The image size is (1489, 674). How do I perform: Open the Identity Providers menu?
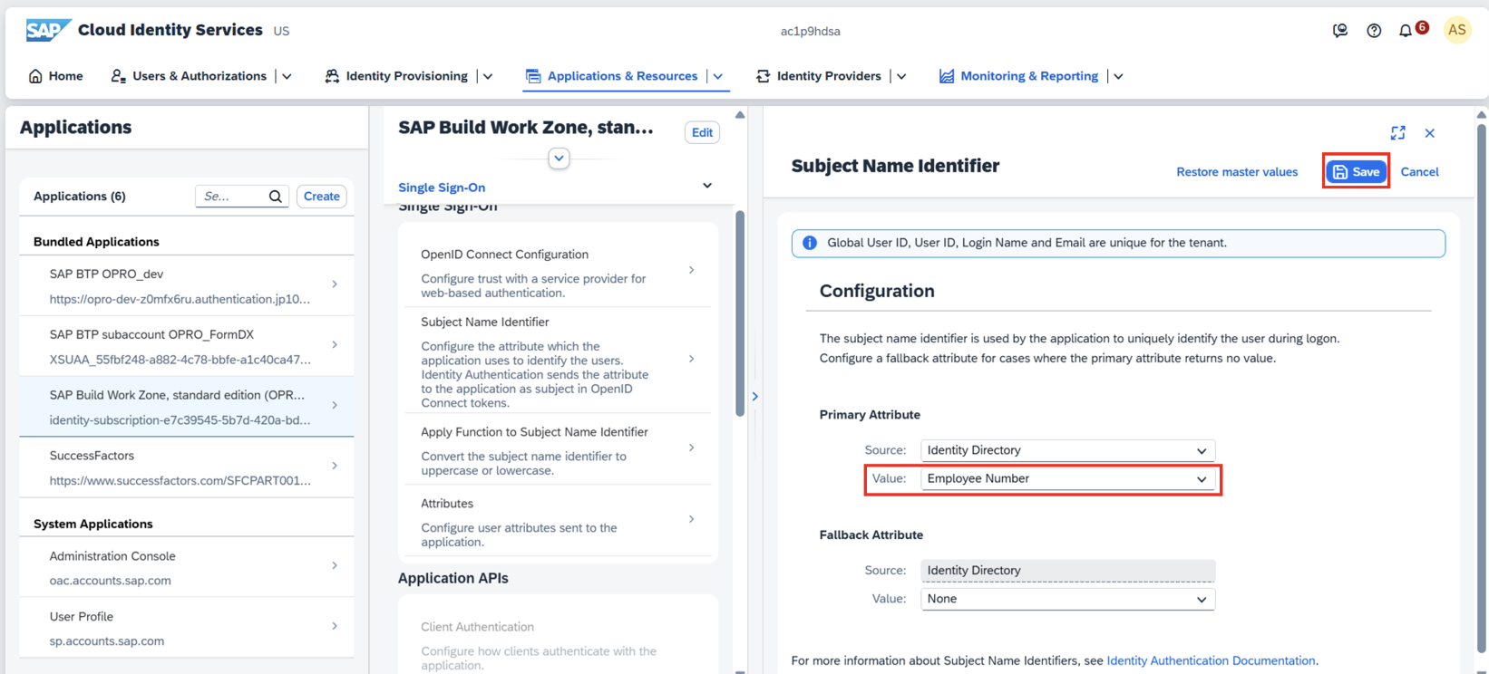point(828,76)
